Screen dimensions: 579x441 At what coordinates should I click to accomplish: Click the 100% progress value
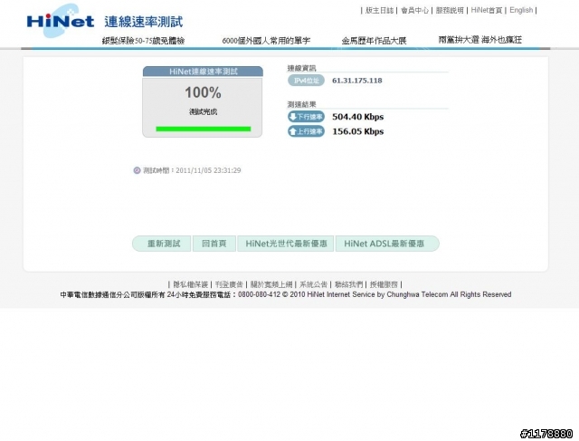coord(203,92)
